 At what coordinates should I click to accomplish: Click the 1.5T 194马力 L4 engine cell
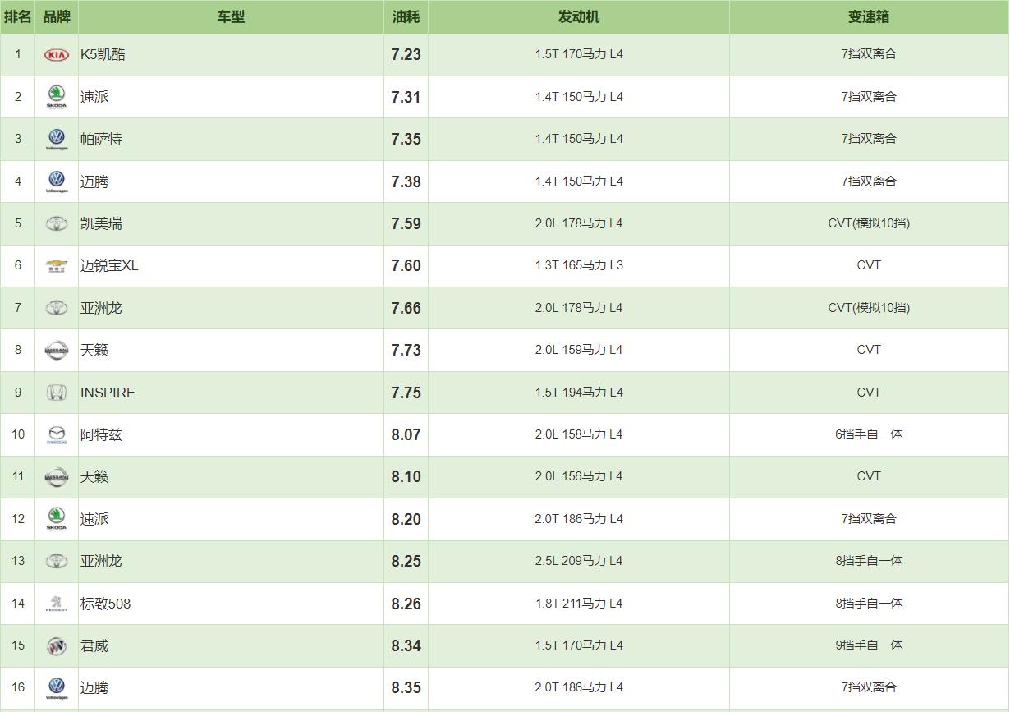coord(579,393)
